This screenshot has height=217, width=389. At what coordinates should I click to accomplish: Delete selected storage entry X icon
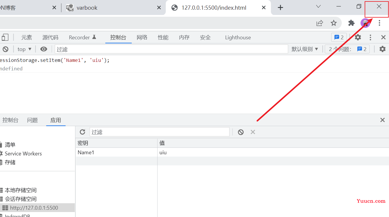[253, 132]
